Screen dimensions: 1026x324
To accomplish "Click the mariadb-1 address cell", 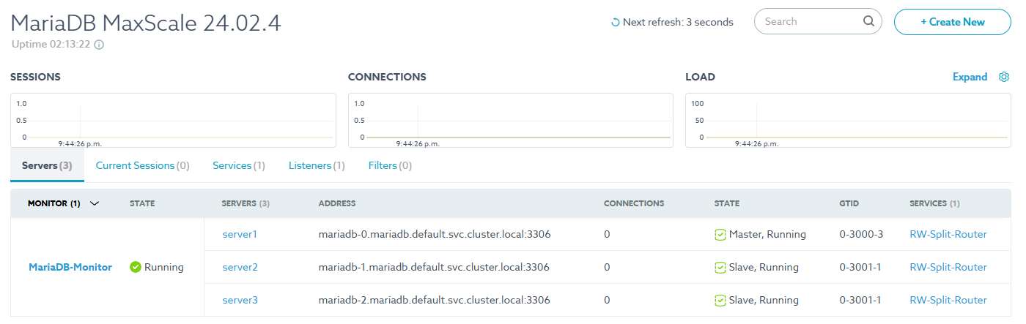I will 435,267.
